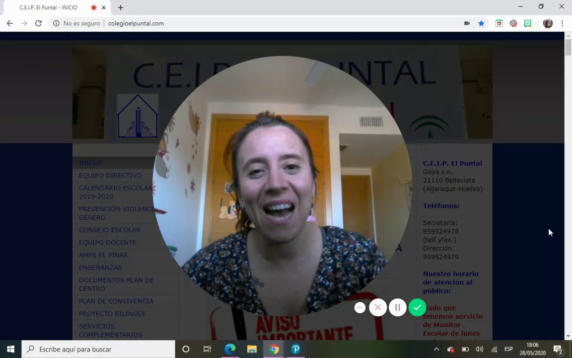The width and height of the screenshot is (572, 358).
Task: Open Windows Start menu
Action: tap(10, 349)
